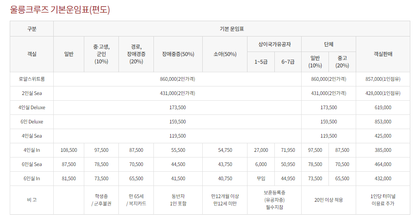Viewport: 416px width, 220px height.
Task: Click the 55,500 장애중증 fare for 4인실 In
Action: (178, 150)
